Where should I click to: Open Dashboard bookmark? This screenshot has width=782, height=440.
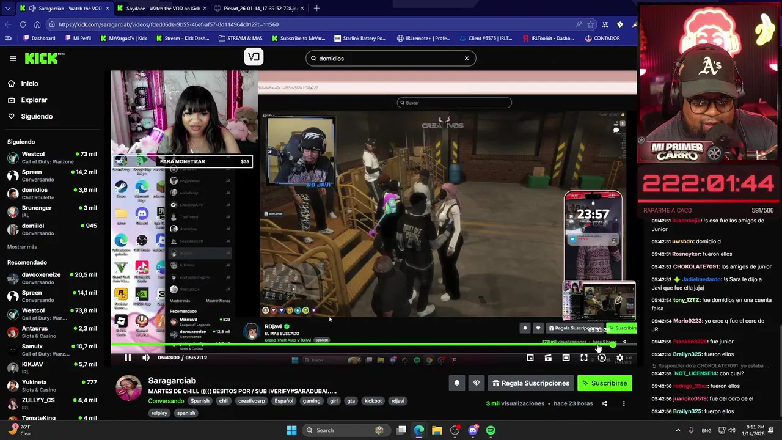click(38, 38)
